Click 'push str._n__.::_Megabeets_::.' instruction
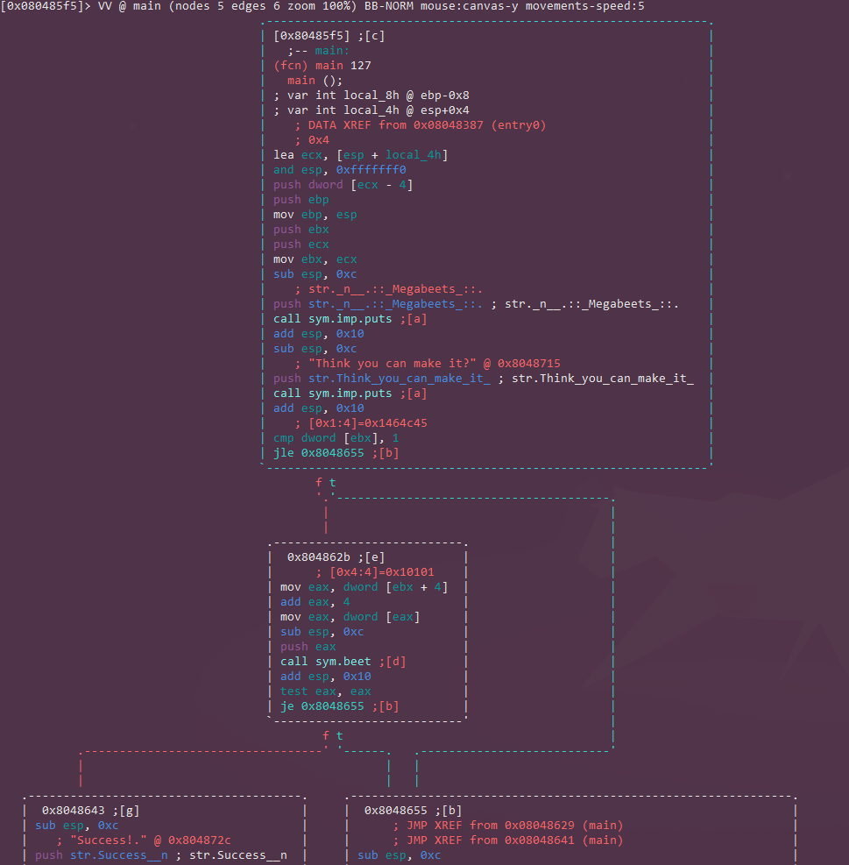 (x=378, y=304)
